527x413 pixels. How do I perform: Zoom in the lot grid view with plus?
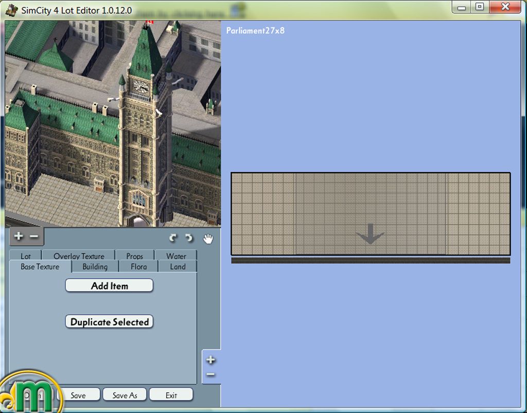(x=210, y=360)
